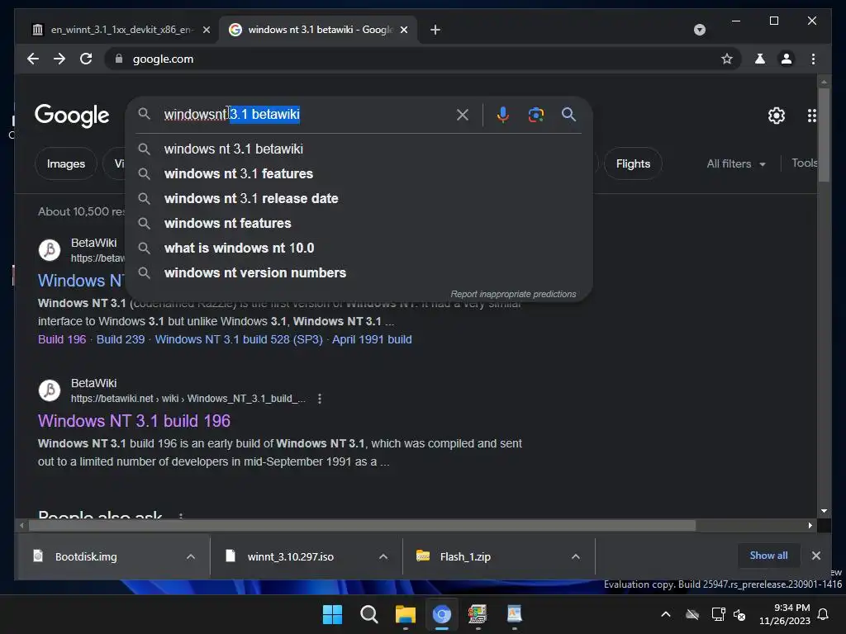Screen dimensions: 846x634
Task: Close the windows nt 3.1 betawiki tab
Action: click(x=404, y=30)
